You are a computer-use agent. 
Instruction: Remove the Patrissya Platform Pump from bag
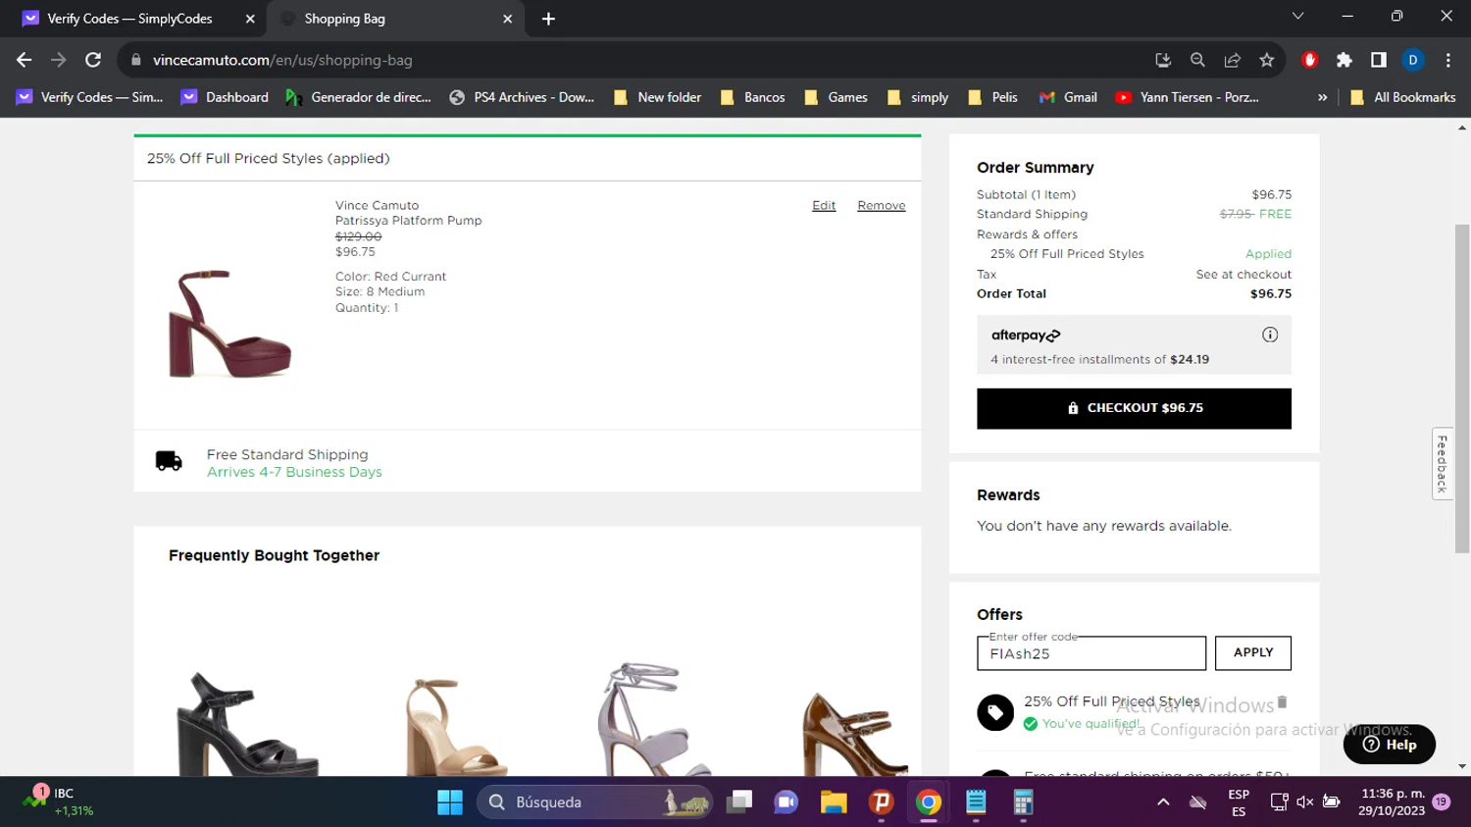[882, 205]
